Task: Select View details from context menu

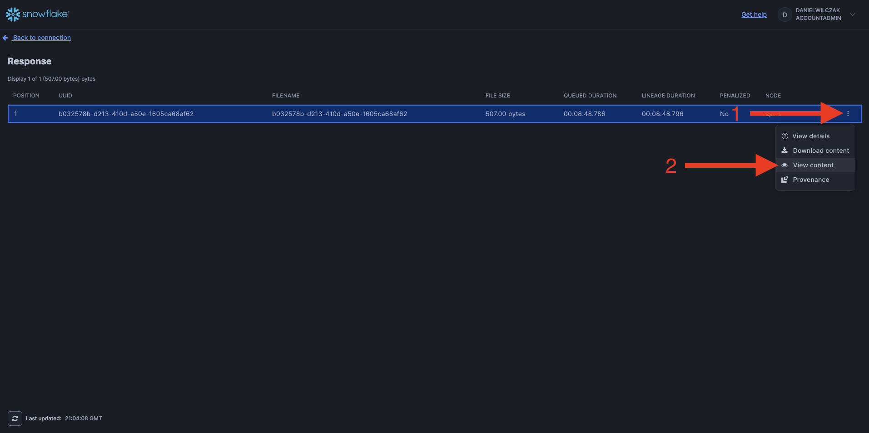Action: tap(810, 136)
